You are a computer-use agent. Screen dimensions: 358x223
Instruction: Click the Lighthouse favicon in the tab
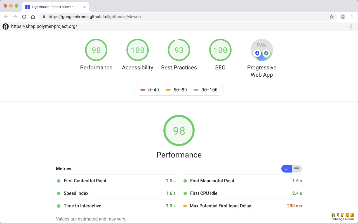(27, 7)
